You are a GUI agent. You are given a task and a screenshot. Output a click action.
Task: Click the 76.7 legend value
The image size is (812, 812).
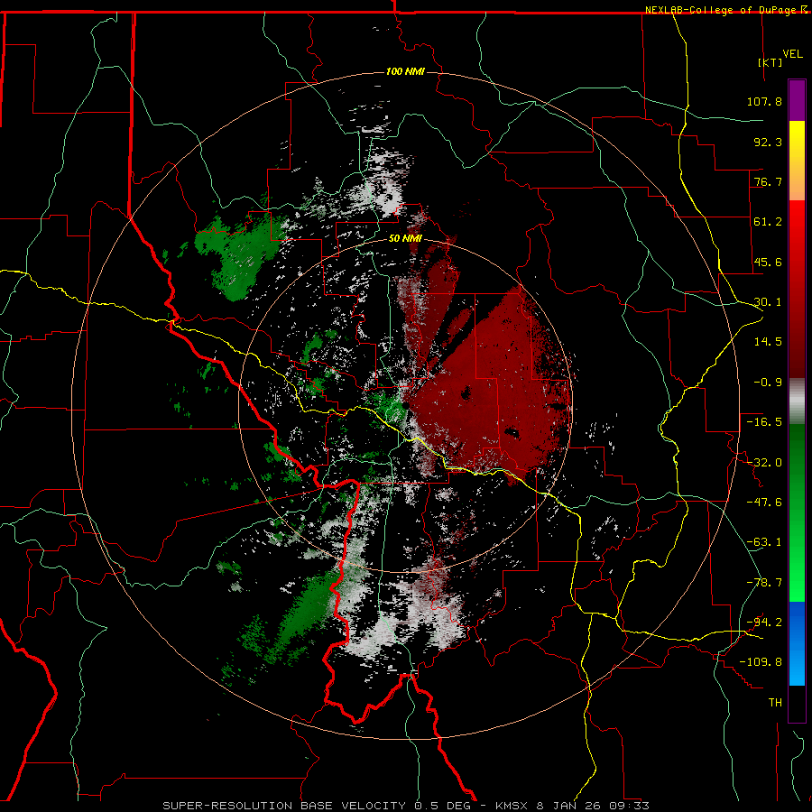click(x=768, y=181)
